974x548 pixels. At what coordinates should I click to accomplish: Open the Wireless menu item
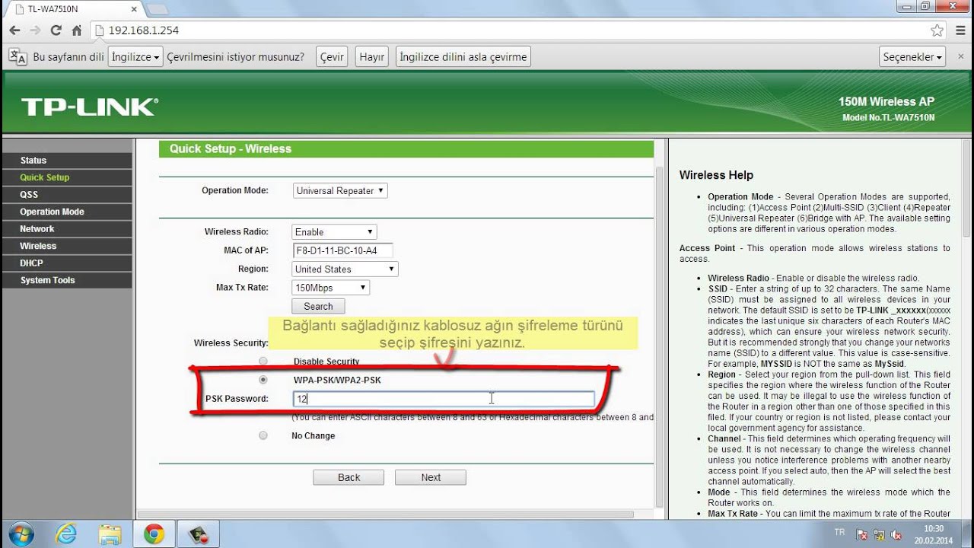click(66, 246)
